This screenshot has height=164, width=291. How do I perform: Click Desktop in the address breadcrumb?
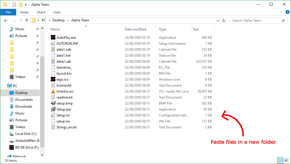point(59,20)
